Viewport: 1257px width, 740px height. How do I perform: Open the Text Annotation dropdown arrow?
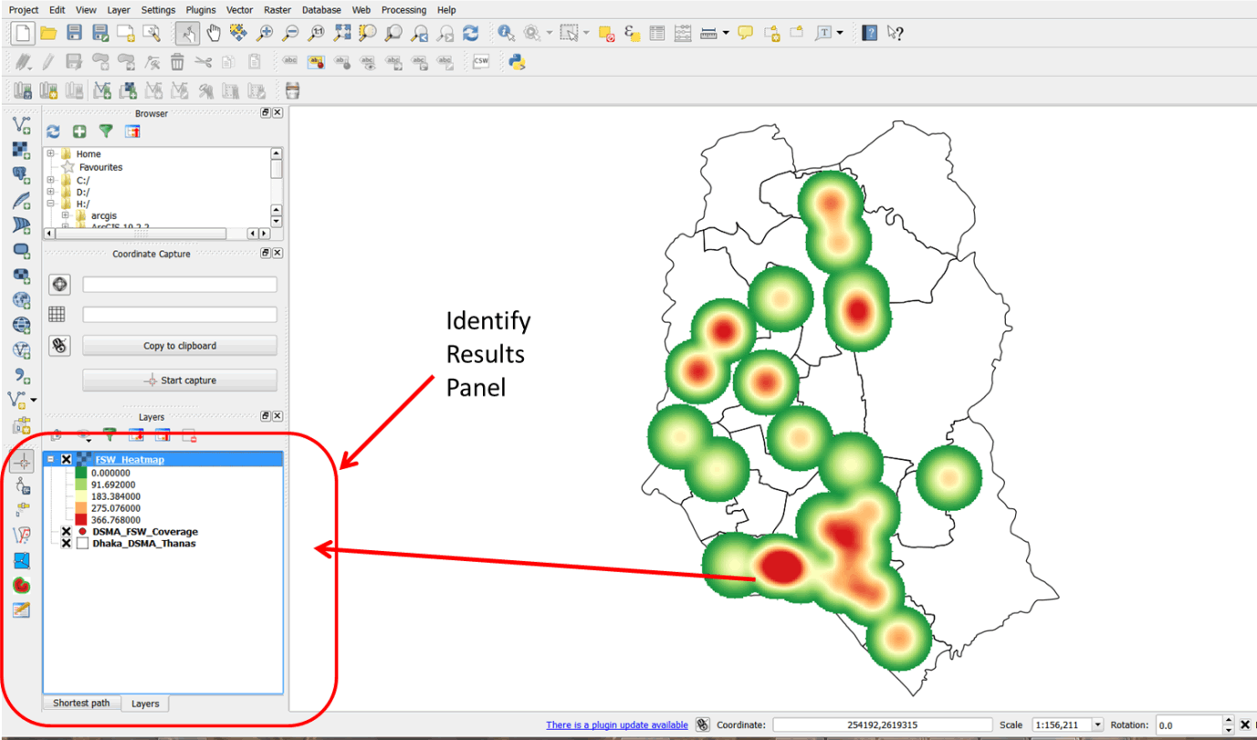click(840, 33)
